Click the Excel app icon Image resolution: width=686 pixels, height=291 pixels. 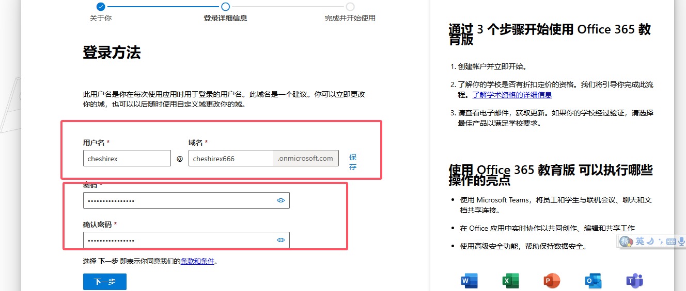510,281
